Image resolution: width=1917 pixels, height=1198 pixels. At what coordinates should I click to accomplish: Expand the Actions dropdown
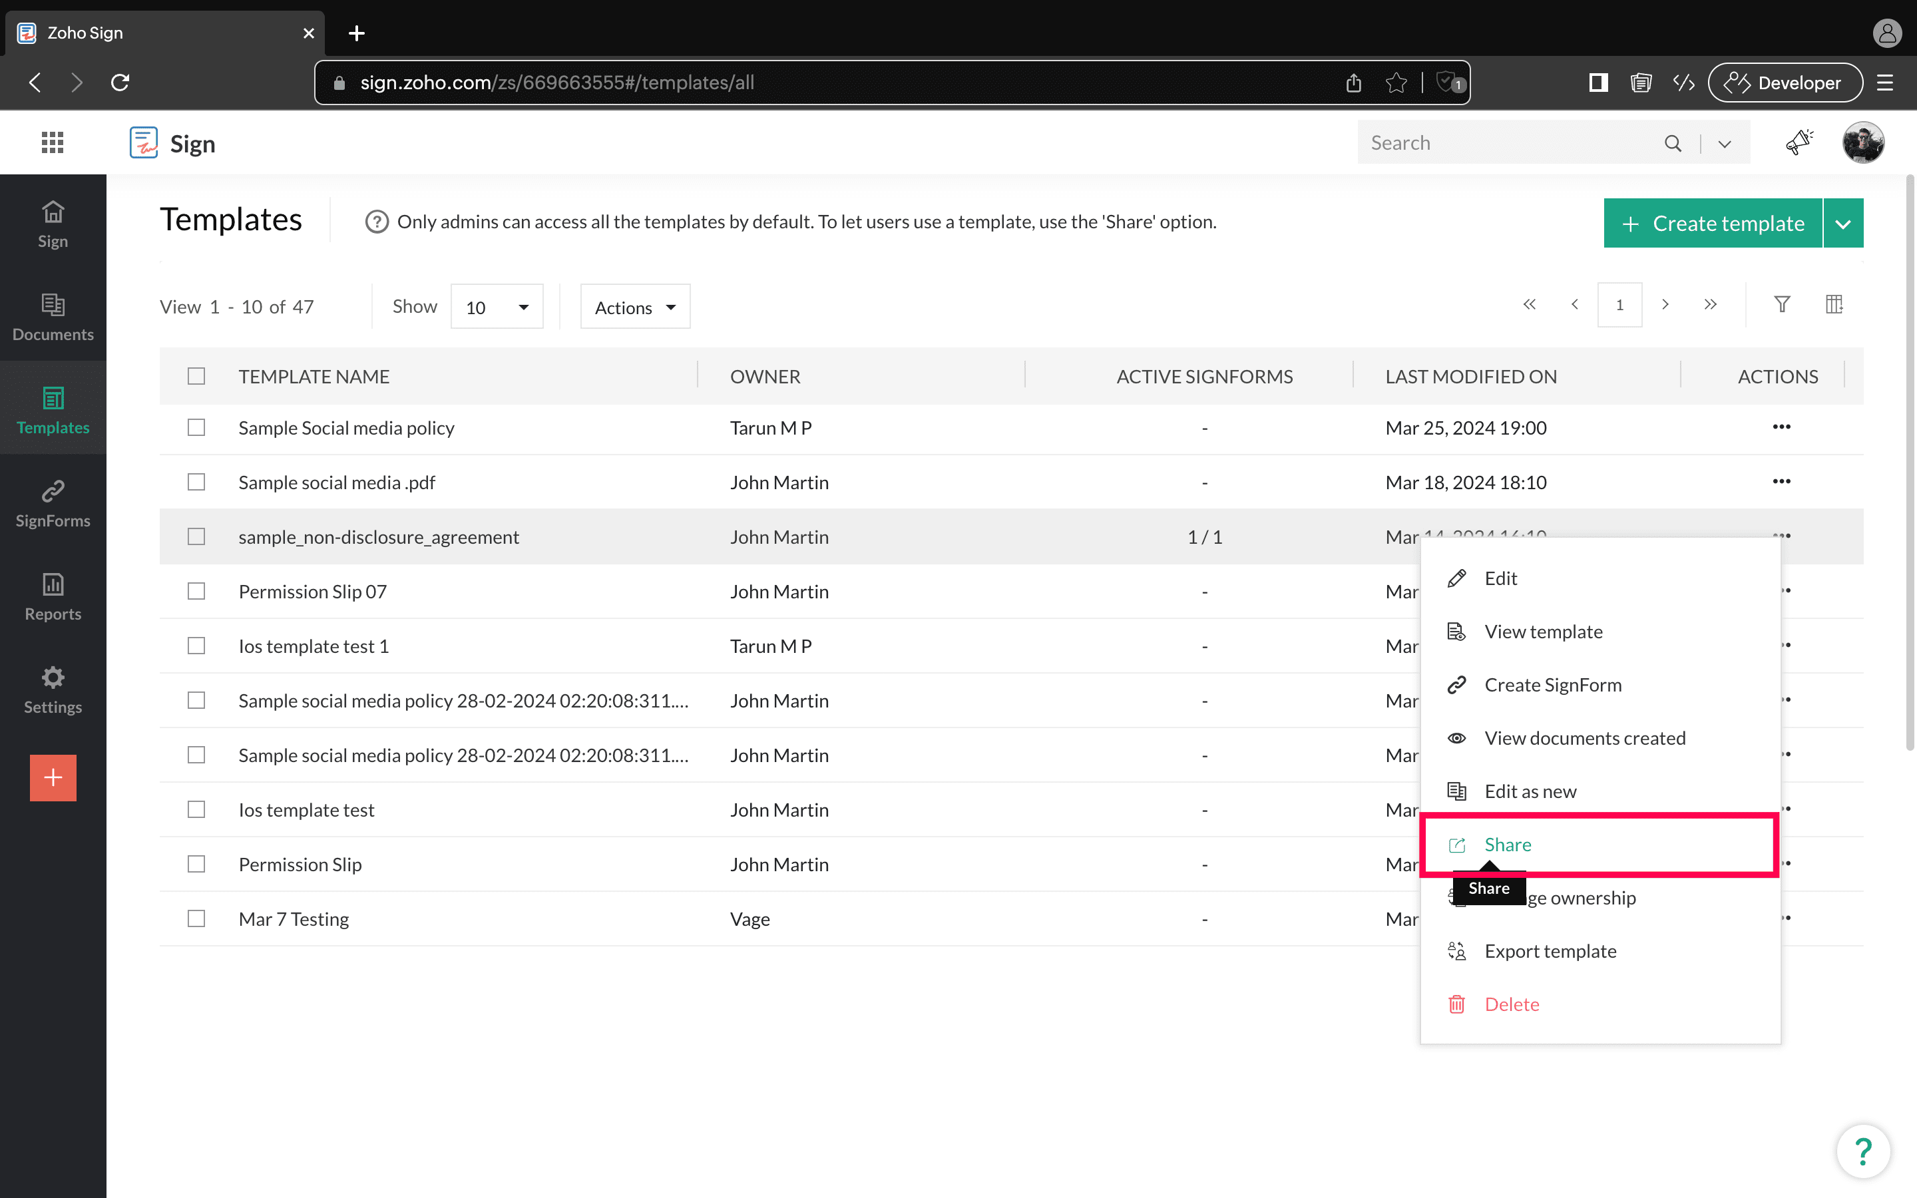click(634, 307)
